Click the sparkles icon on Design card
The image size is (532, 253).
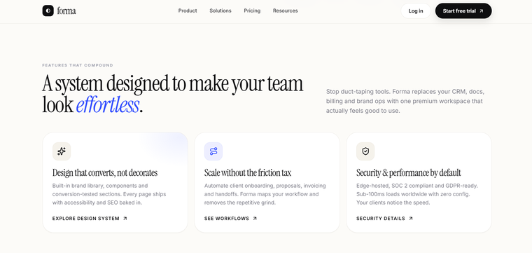coord(62,151)
